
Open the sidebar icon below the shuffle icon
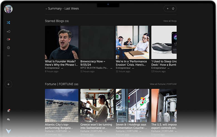8,31
